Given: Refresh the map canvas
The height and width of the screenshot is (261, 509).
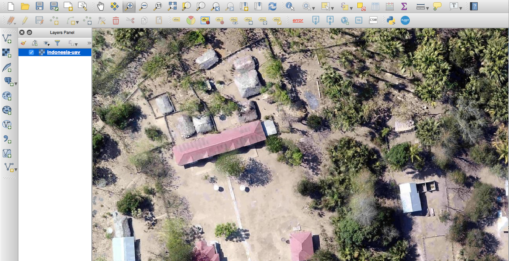Looking at the screenshot, I should [272, 6].
